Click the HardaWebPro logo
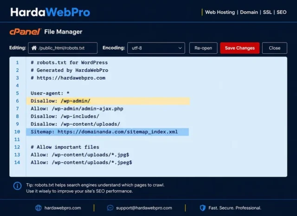297x216 pixels. (x=50, y=12)
